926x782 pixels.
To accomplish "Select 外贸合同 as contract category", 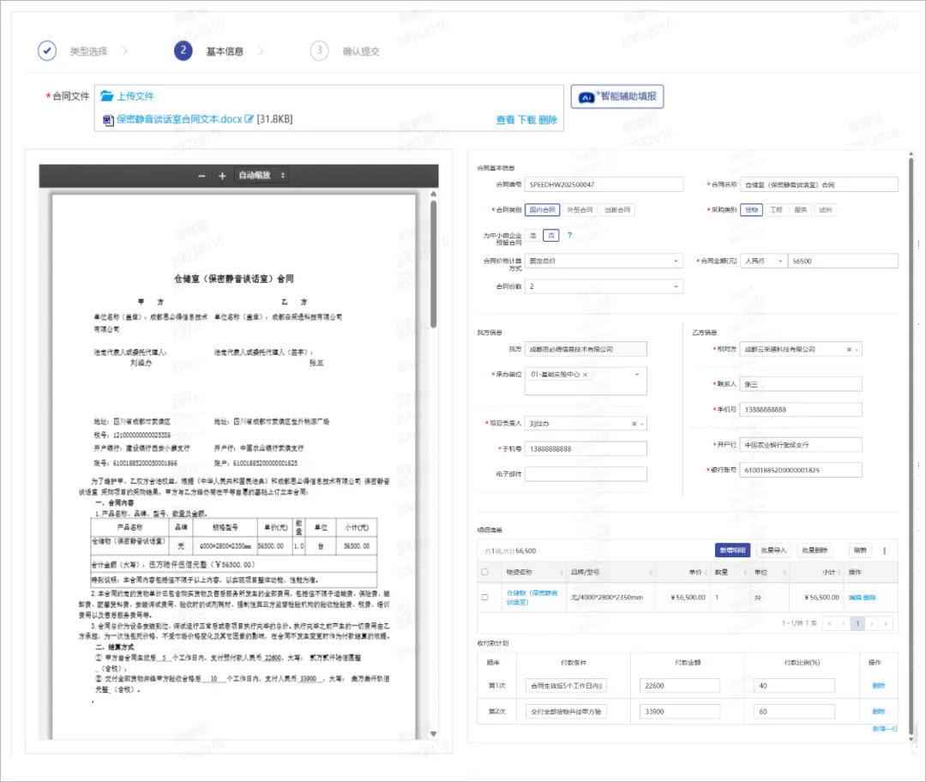I will point(580,210).
